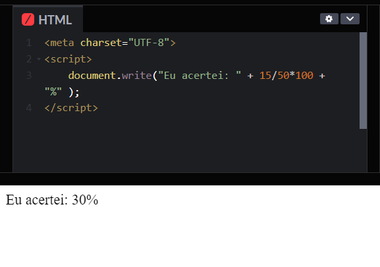This screenshot has width=380, height=267.
Task: Click the "Eu acertei: " string literal
Action: point(200,76)
